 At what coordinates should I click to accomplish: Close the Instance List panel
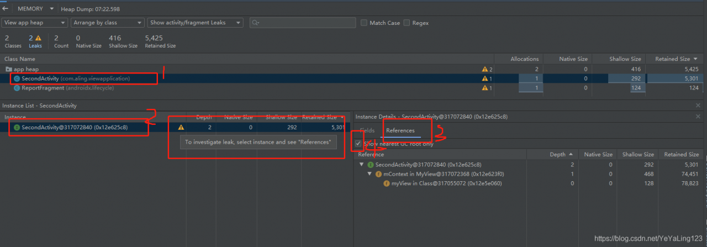coord(698,105)
